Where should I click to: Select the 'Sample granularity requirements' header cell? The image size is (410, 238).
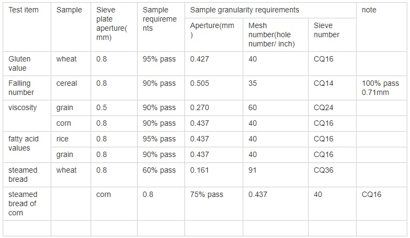pos(270,10)
